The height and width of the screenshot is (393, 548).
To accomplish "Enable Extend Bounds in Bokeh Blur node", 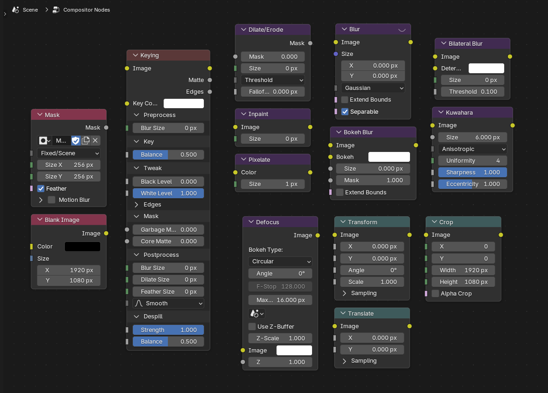I will 340,193.
